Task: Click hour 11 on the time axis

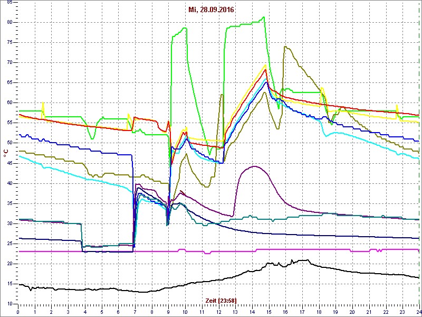Action: point(202,312)
